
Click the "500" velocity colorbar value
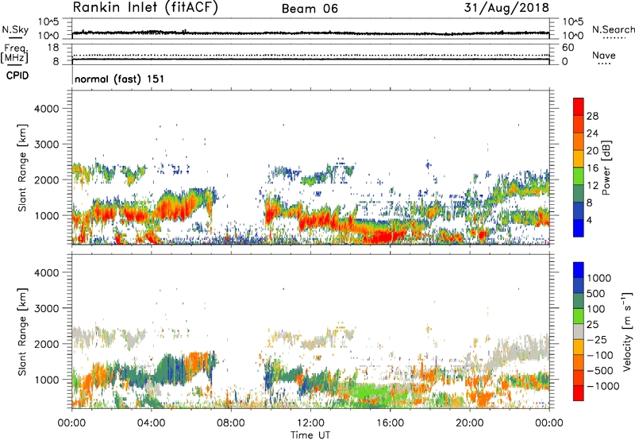coord(596,294)
